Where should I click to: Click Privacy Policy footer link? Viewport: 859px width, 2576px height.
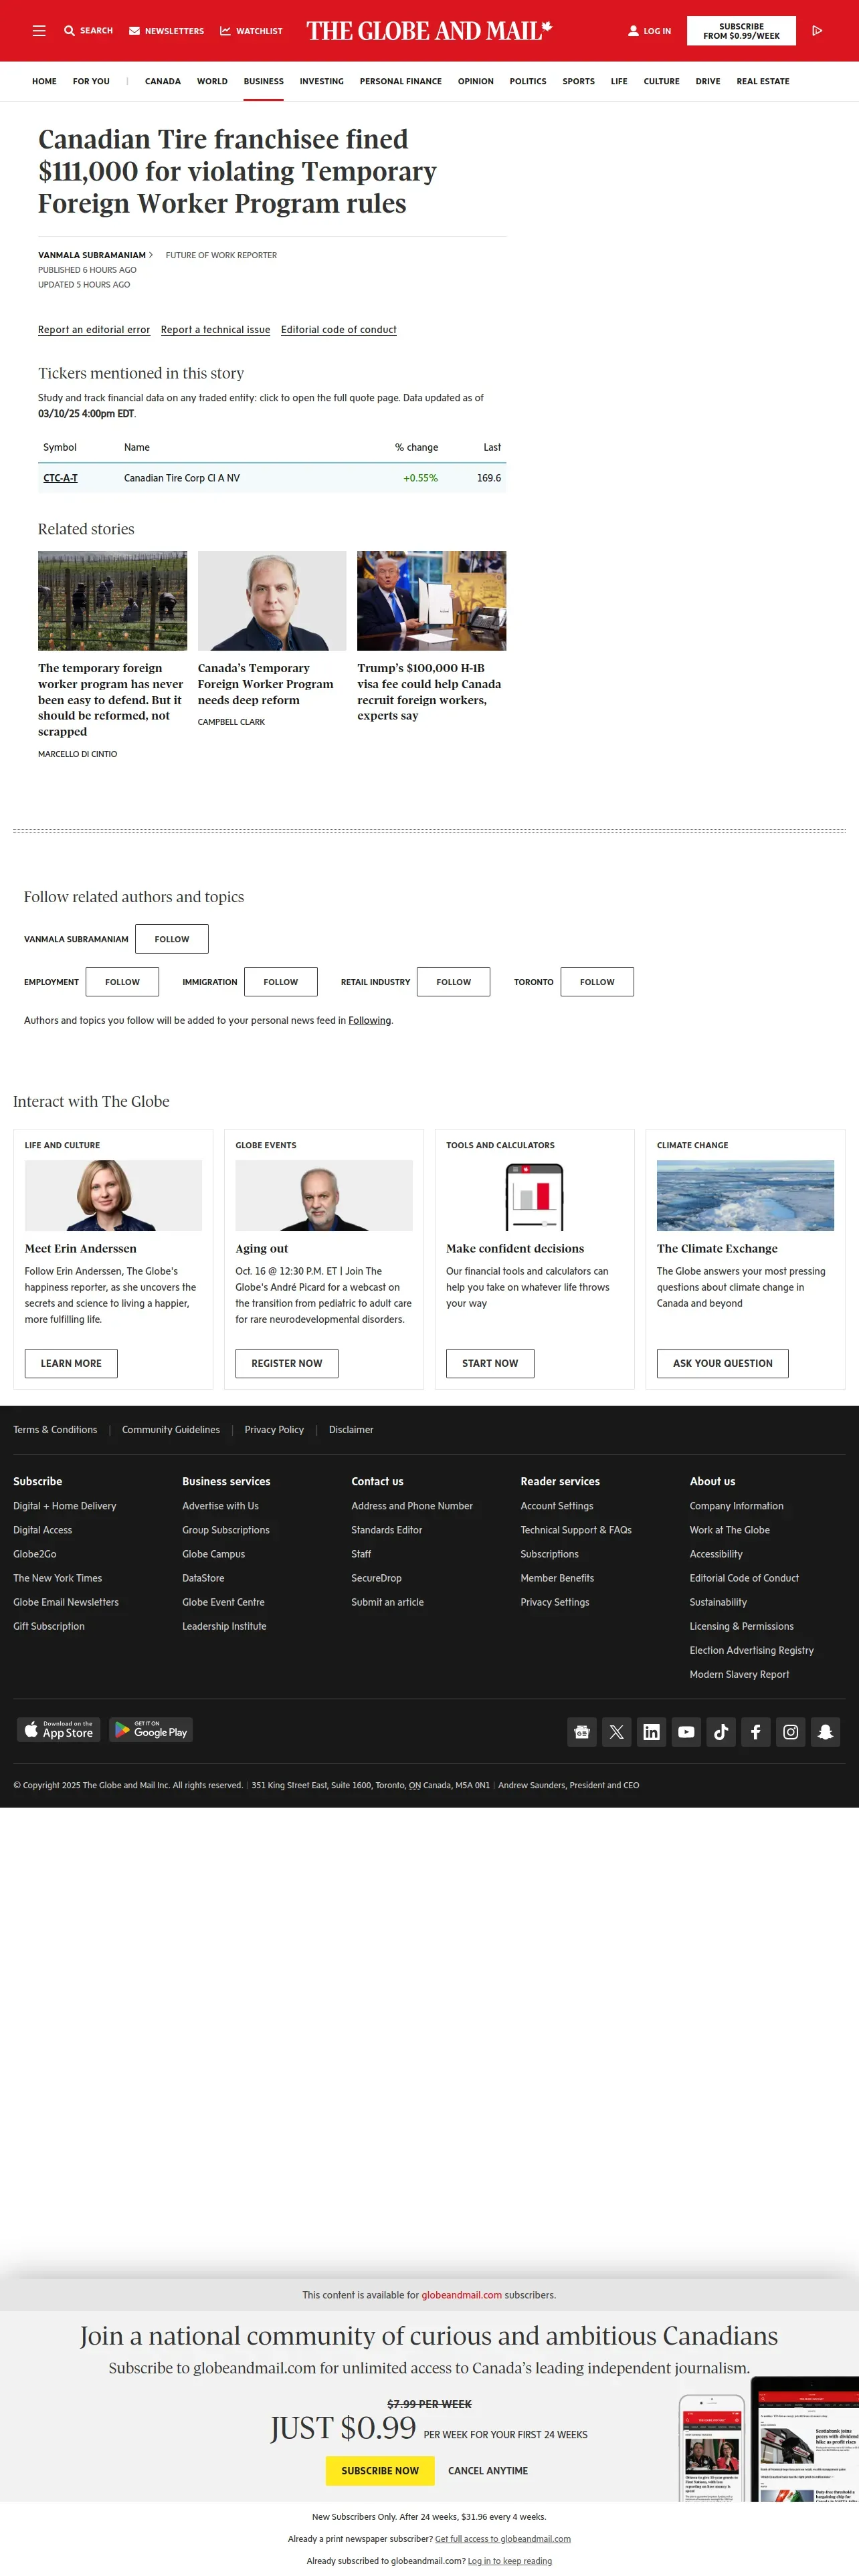[x=274, y=1430]
